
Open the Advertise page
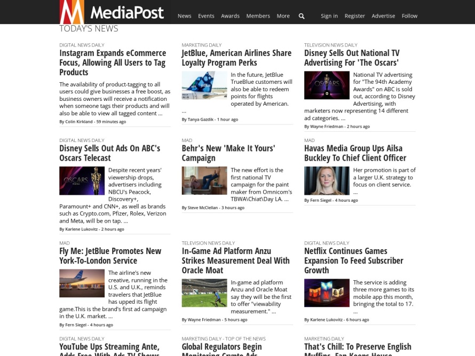(383, 16)
